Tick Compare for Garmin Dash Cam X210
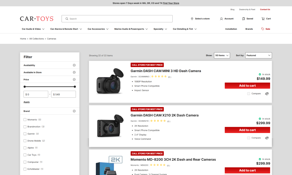The width and height of the screenshot is (292, 175). click(249, 138)
